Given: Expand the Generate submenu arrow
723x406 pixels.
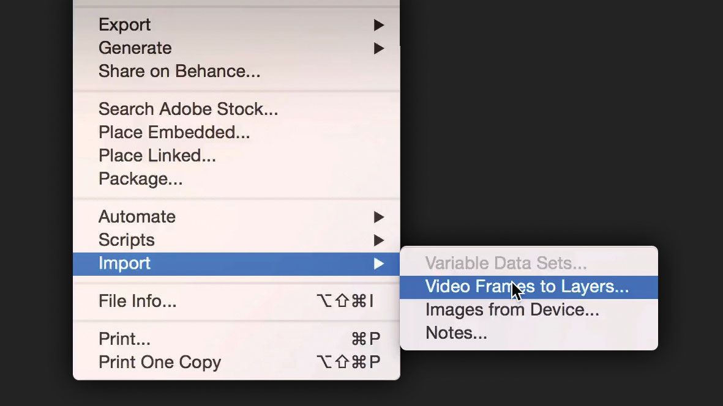Looking at the screenshot, I should click(378, 48).
